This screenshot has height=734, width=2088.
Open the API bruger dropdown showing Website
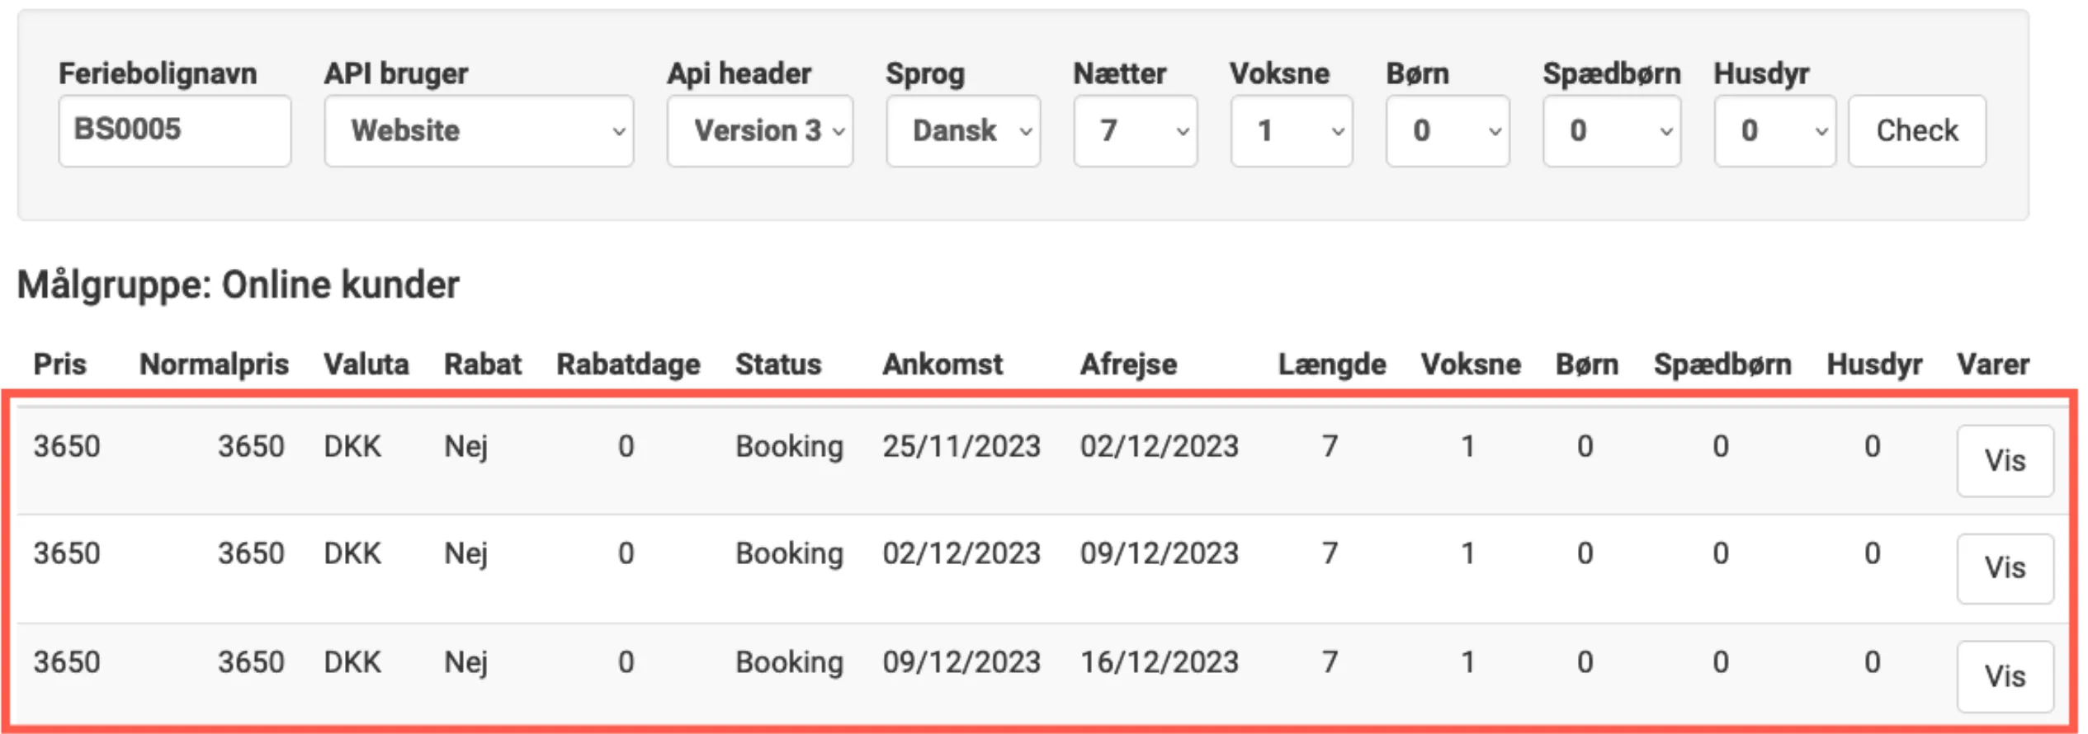pos(477,130)
